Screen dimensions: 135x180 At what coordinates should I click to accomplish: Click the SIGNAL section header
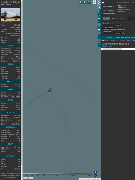click(x=10, y=64)
